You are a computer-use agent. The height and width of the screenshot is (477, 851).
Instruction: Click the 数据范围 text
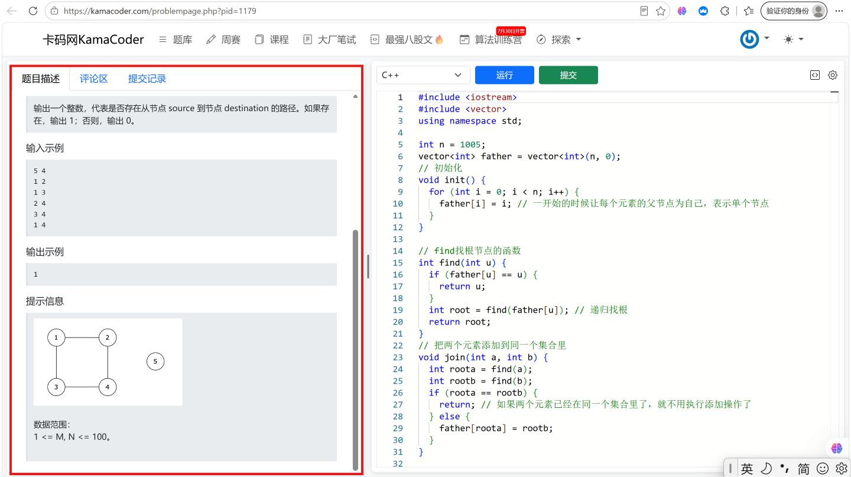[52, 424]
